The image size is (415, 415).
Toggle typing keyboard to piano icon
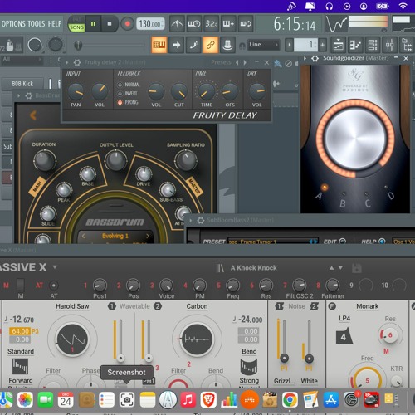(159, 45)
